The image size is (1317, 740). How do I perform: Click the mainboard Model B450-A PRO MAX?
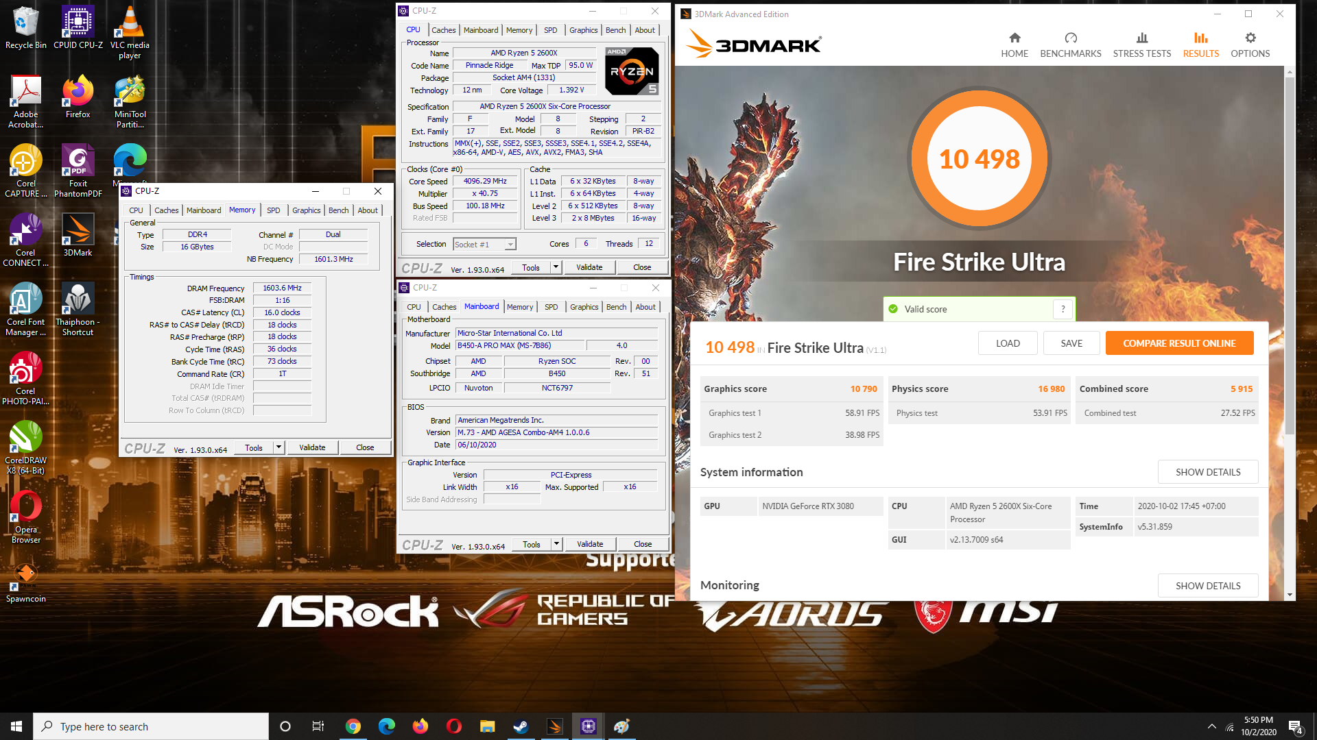tap(519, 345)
